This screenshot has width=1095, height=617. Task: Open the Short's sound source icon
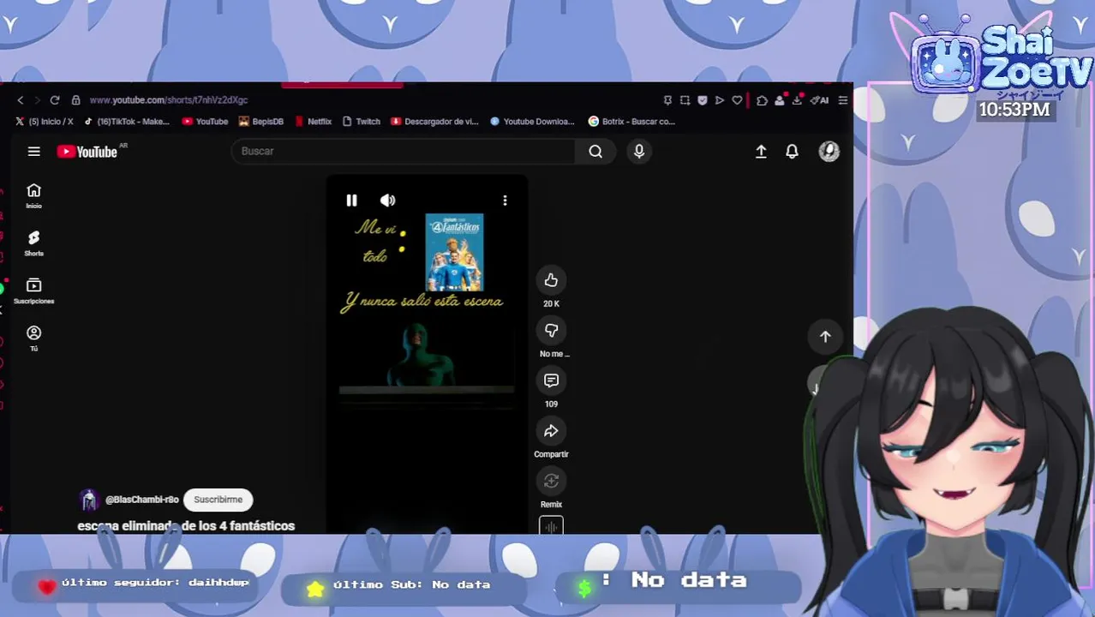(551, 526)
